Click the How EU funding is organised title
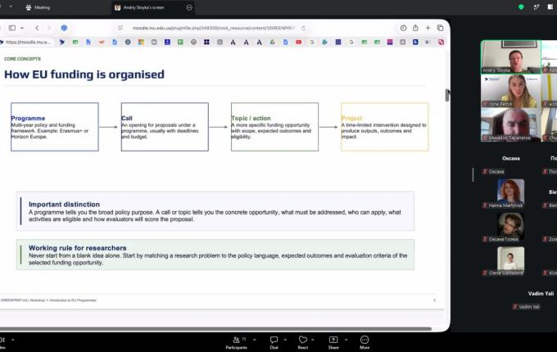The image size is (557, 352). [84, 74]
